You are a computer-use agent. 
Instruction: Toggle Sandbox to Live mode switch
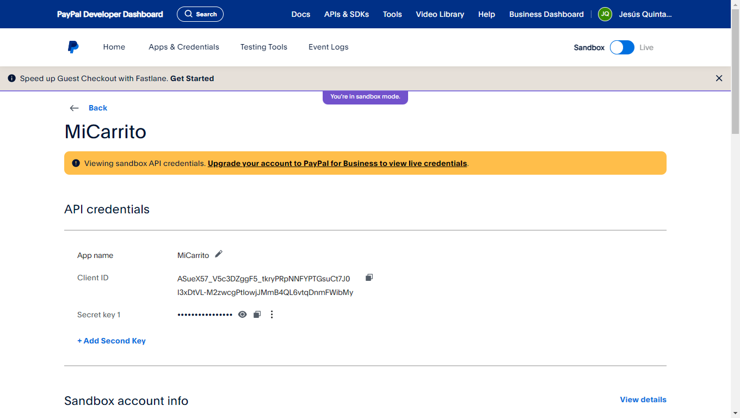(622, 47)
